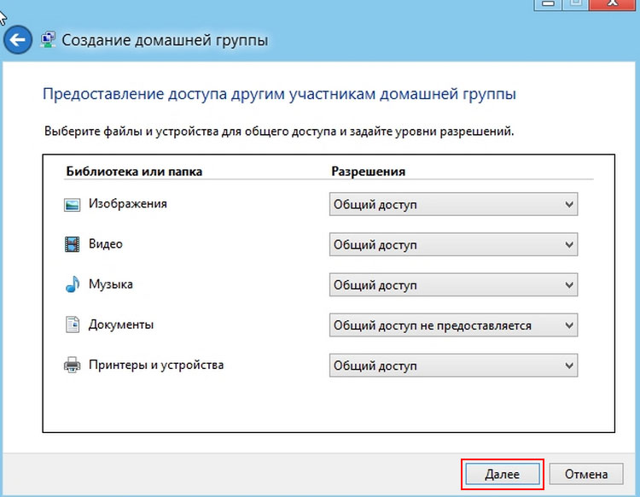
Task: Open the Музыка permissions combo box
Action: click(x=453, y=285)
